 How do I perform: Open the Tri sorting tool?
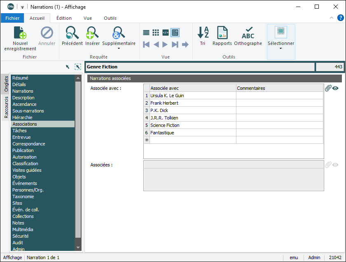pyautogui.click(x=203, y=33)
